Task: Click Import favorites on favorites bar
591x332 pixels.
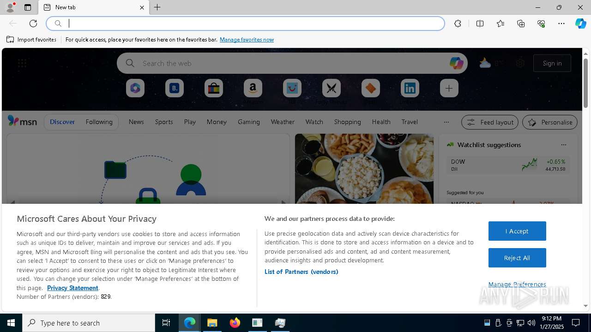Action: click(31, 40)
